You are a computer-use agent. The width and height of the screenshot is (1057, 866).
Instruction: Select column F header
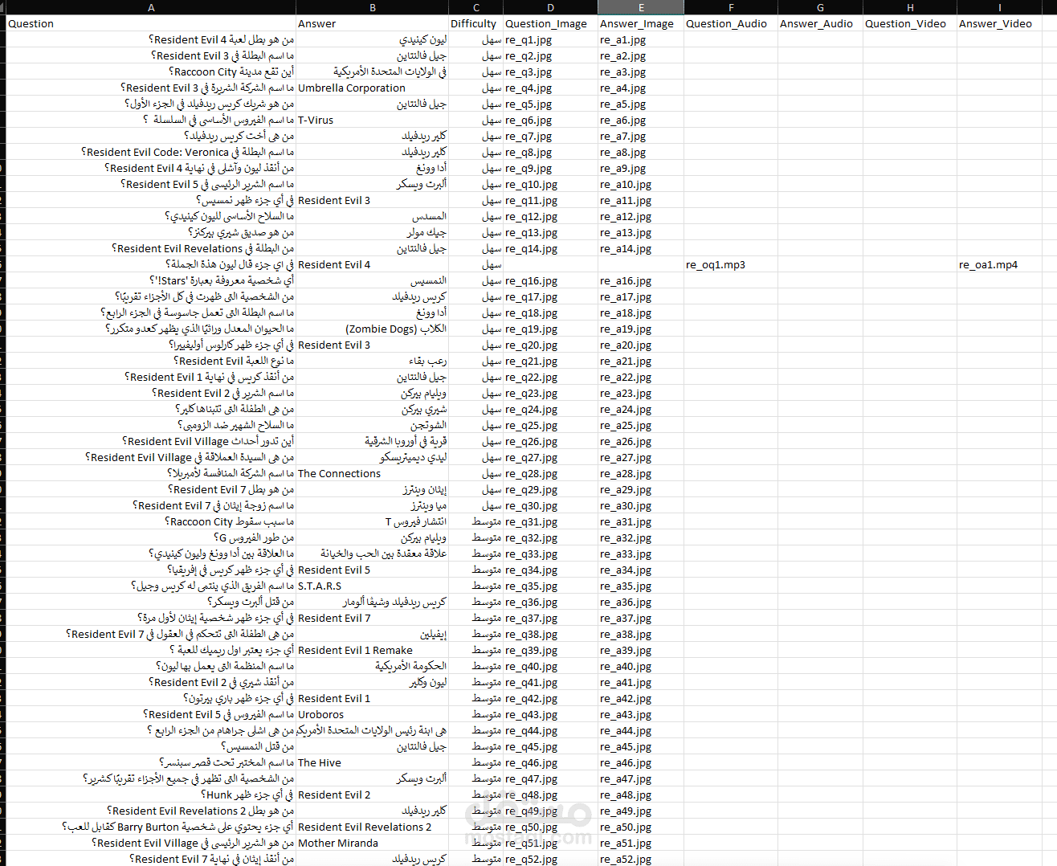tap(730, 7)
